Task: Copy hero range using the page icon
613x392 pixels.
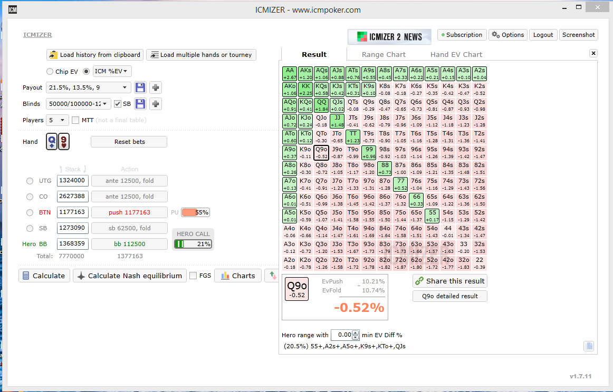Action: pyautogui.click(x=589, y=346)
